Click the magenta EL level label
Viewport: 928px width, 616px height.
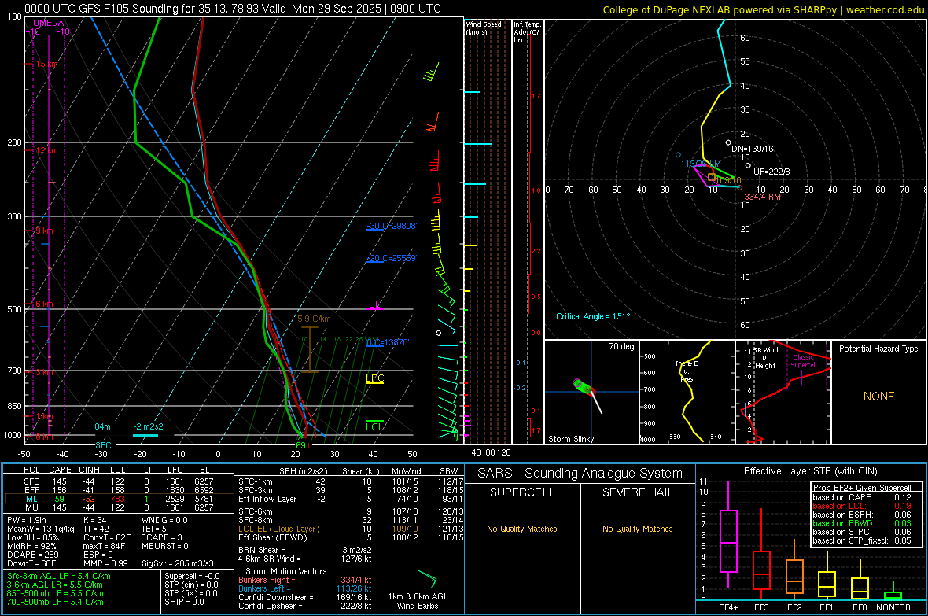(x=374, y=304)
